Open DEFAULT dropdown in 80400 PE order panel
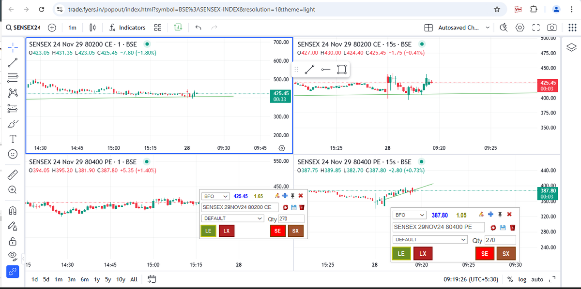The height and width of the screenshot is (289, 581). point(431,240)
